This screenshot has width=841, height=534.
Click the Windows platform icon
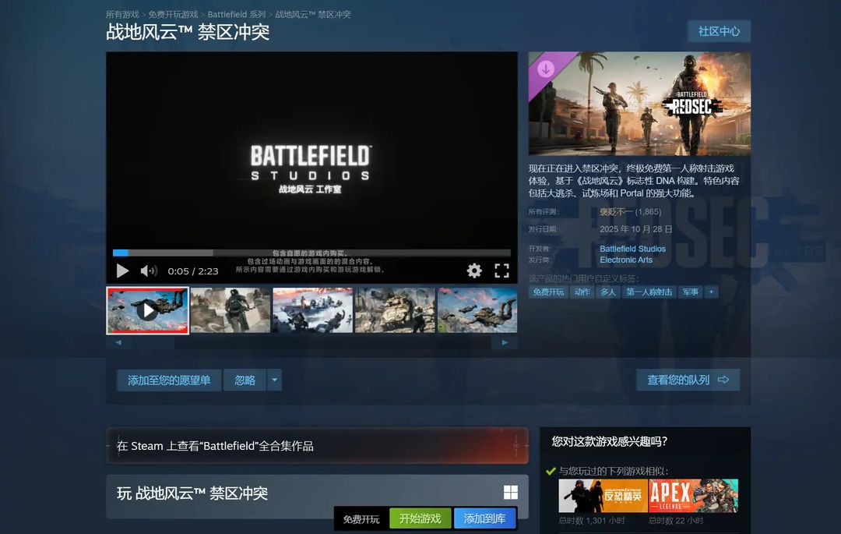point(511,493)
